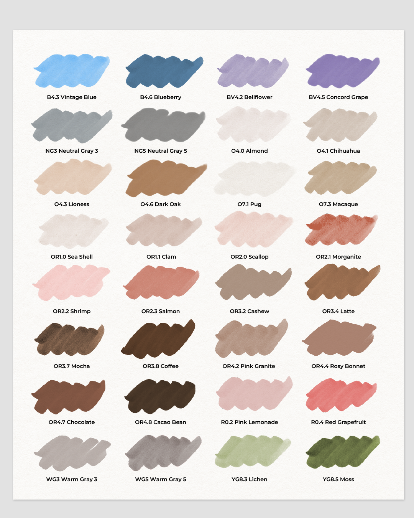Pick the OR3.4 Latte swatch
This screenshot has width=414, height=518.
click(x=342, y=282)
